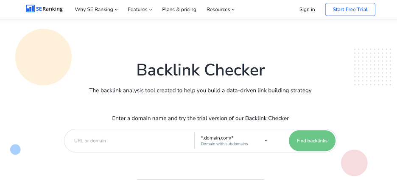Click the SE Ranking bar chart logo icon
This screenshot has height=184, width=397.
(x=31, y=8)
